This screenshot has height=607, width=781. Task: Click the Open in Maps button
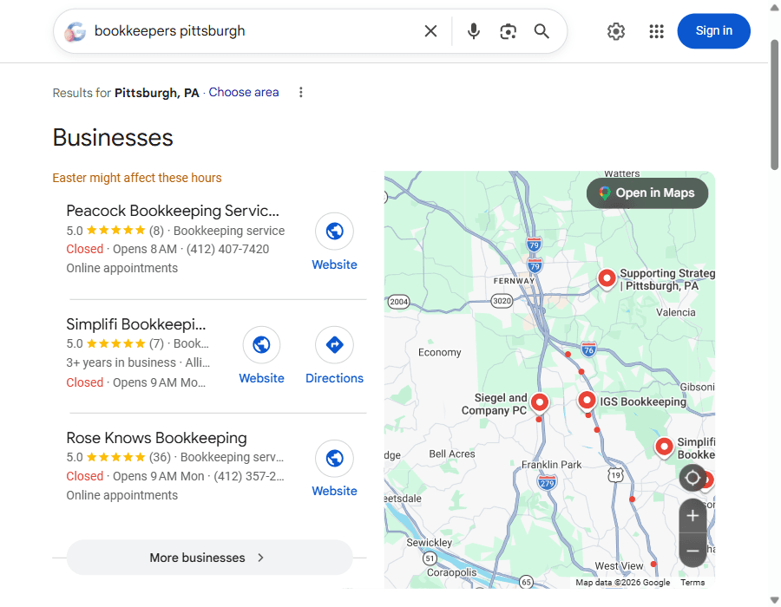646,193
